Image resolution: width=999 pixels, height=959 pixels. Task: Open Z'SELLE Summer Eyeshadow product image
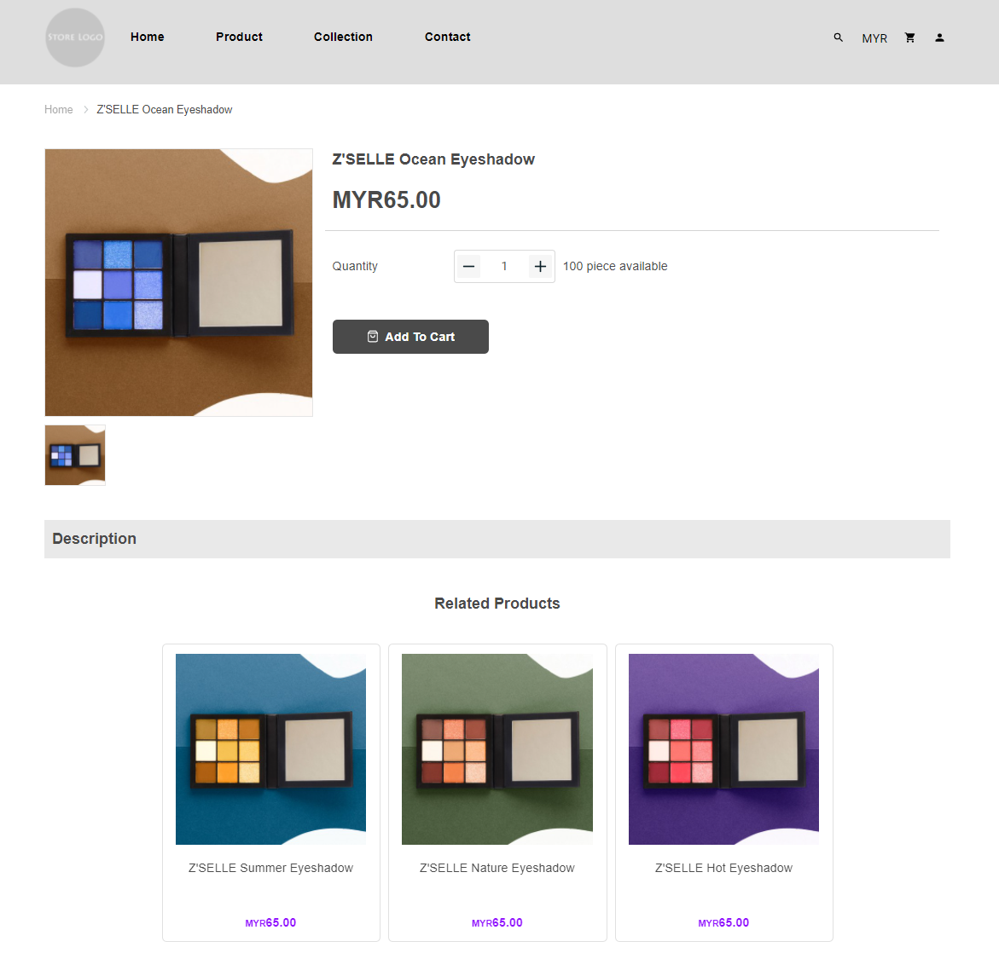(x=270, y=748)
